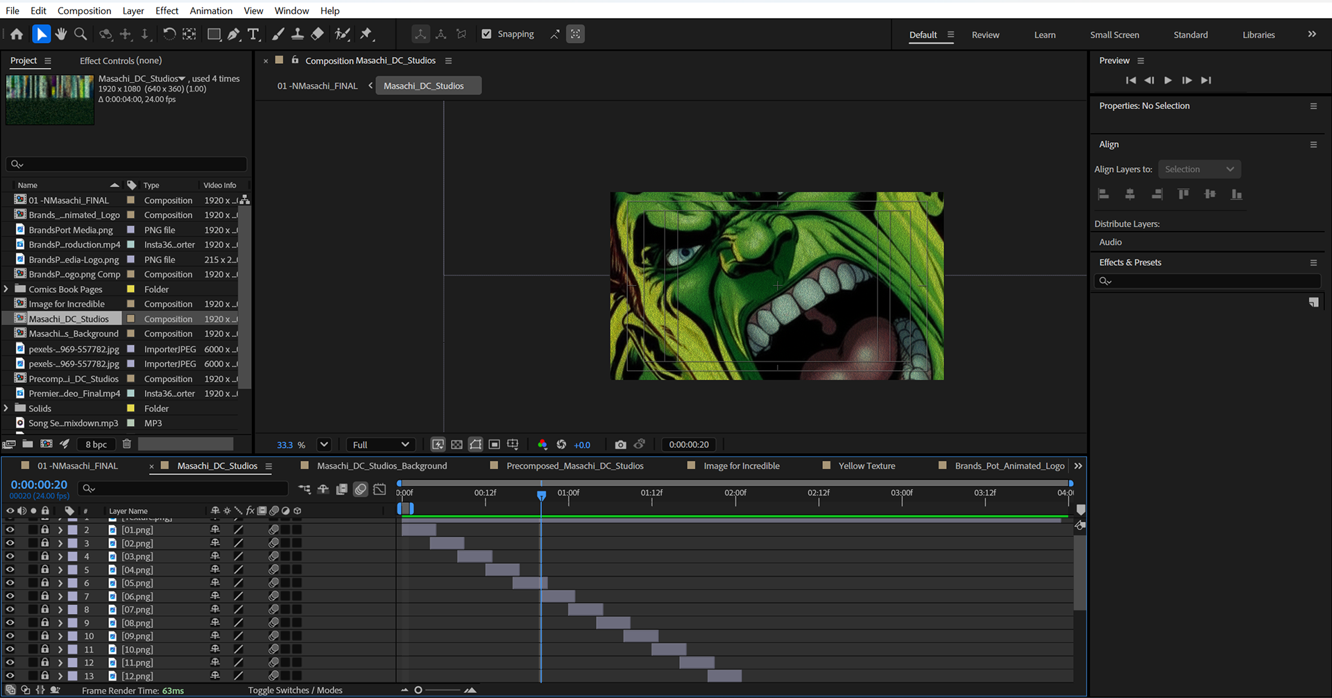
Task: Select the Selection (arrow) tool
Action: pos(41,34)
